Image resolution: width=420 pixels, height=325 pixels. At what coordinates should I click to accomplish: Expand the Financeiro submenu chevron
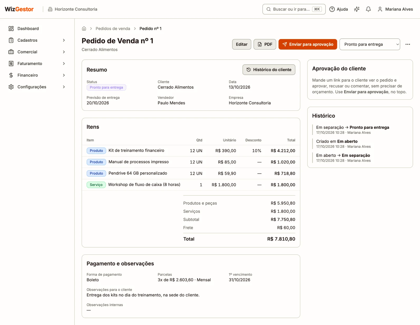pyautogui.click(x=64, y=75)
